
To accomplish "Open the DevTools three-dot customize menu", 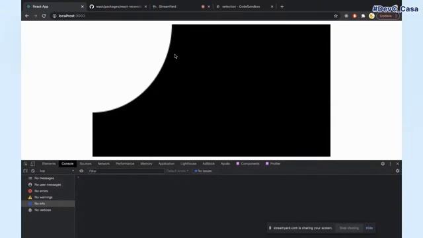I will 390,164.
